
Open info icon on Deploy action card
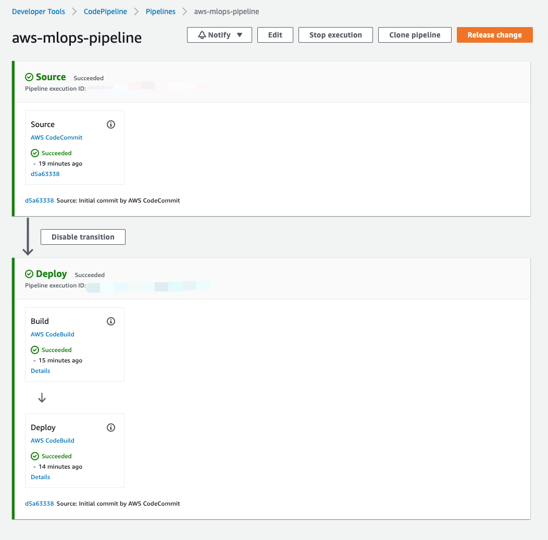111,428
